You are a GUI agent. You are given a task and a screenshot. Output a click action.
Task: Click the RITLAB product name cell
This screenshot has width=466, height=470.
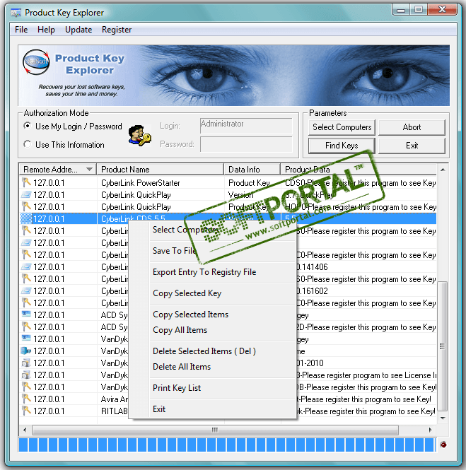[x=114, y=411]
